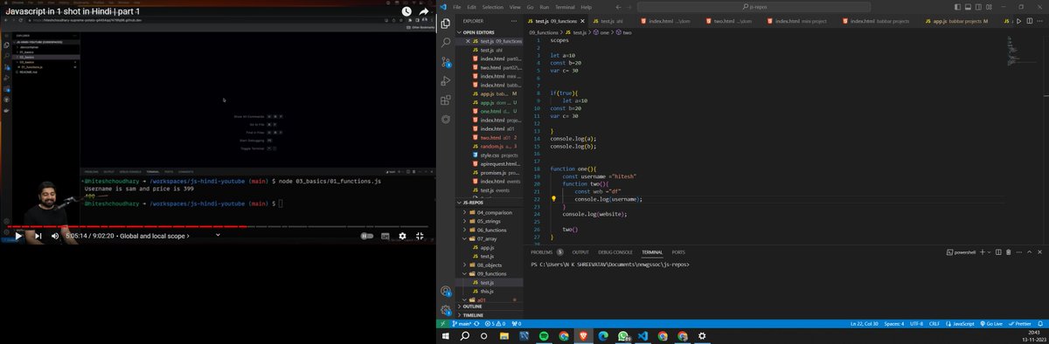Open Source Control view in activity bar
This screenshot has width=1049, height=344.
tap(446, 61)
